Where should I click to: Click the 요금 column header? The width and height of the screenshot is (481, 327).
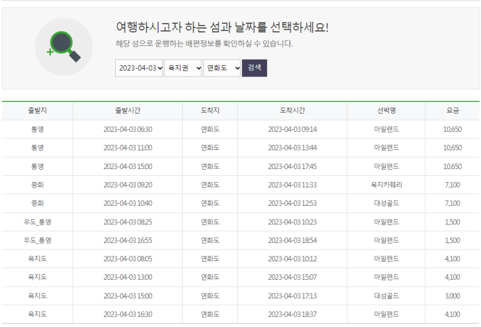pyautogui.click(x=452, y=111)
